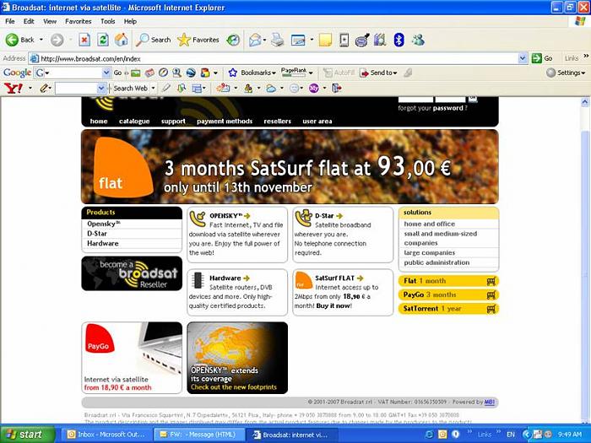Open the Help menu
591x443 pixels.
pos(130,21)
